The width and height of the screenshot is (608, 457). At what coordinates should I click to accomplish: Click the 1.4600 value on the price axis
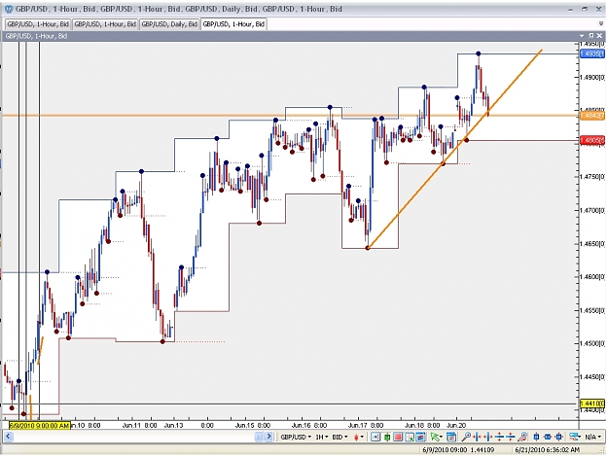pos(591,277)
